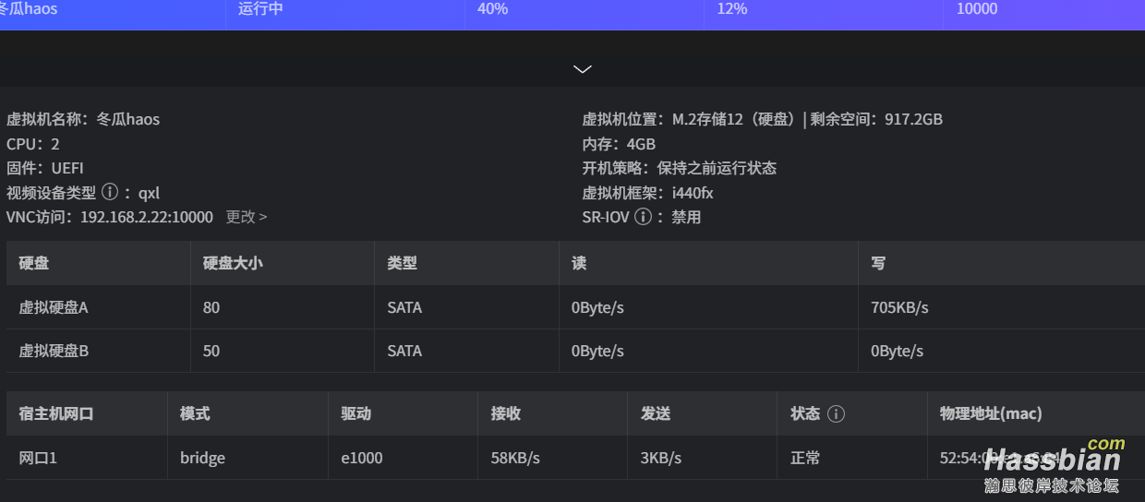Click the 宿主机网口 column header

point(56,413)
